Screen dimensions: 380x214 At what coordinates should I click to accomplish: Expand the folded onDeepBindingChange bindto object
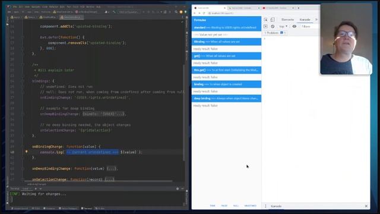point(104,114)
